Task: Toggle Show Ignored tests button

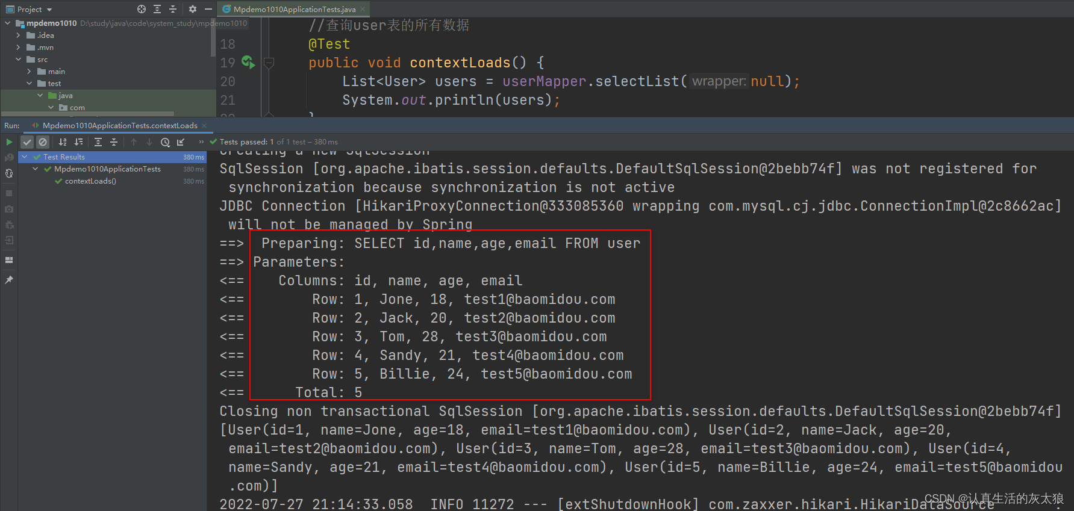Action: point(43,142)
